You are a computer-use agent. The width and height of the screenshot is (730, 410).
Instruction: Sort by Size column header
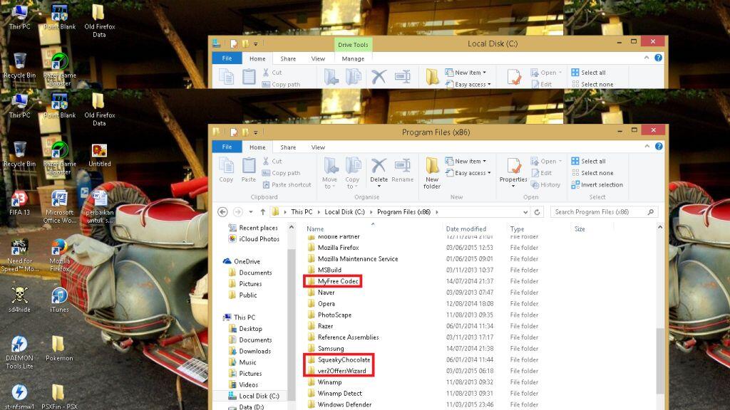[x=580, y=228]
